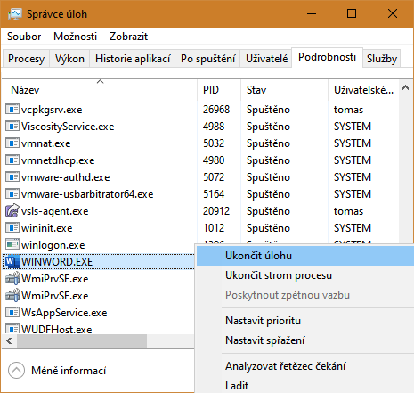Screen dimensions: 414x393
Task: Click the horizontal scrollbar left arrow
Action: tap(9, 340)
